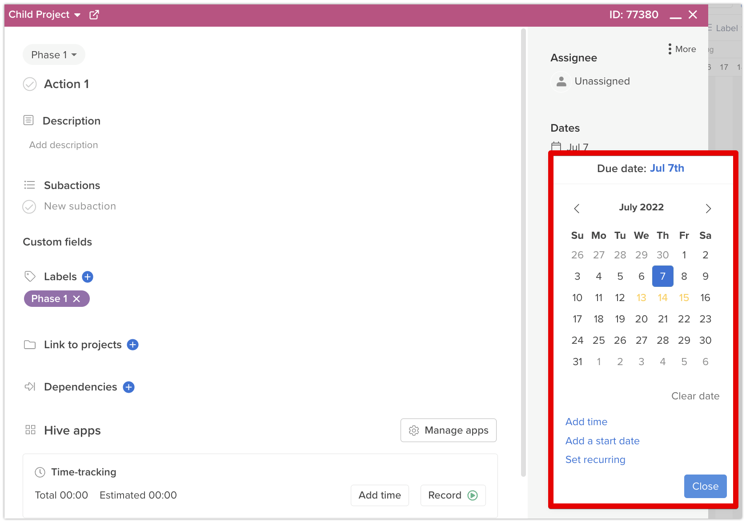
Task: Open the Phase 1 status dropdown
Action: tap(54, 55)
